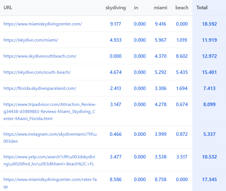The width and height of the screenshot is (226, 191).
Task: Select the miami column header
Action: (160, 8)
